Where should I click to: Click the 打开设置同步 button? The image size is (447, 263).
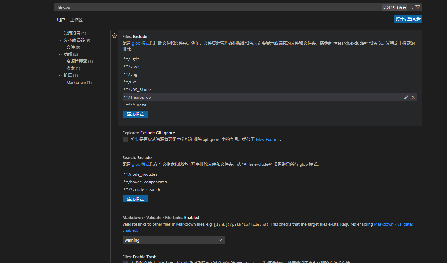[x=408, y=19]
